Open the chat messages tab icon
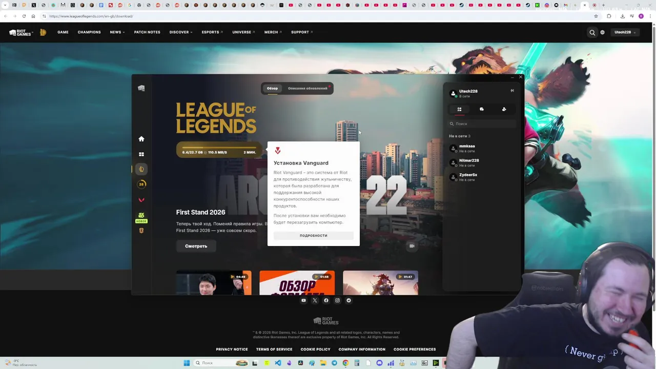This screenshot has height=369, width=656. click(x=482, y=109)
